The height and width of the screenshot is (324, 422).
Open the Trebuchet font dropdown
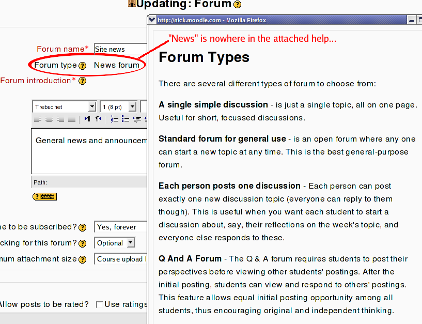[64, 106]
